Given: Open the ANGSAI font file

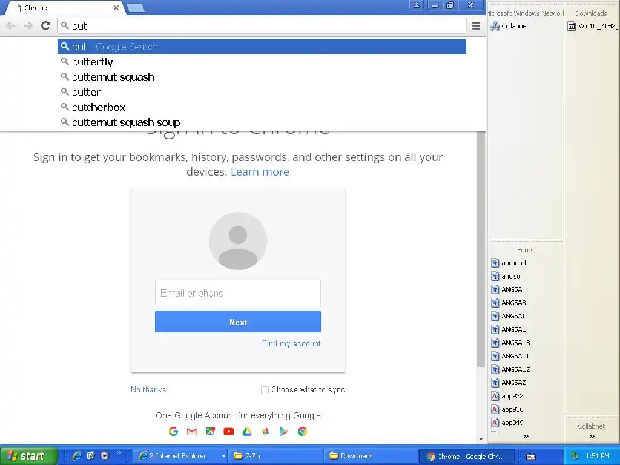Looking at the screenshot, I should tap(508, 316).
